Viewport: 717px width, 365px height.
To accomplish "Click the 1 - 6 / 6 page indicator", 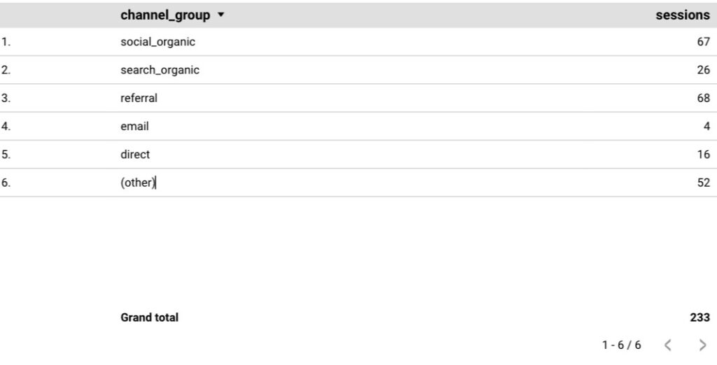I will (x=621, y=345).
